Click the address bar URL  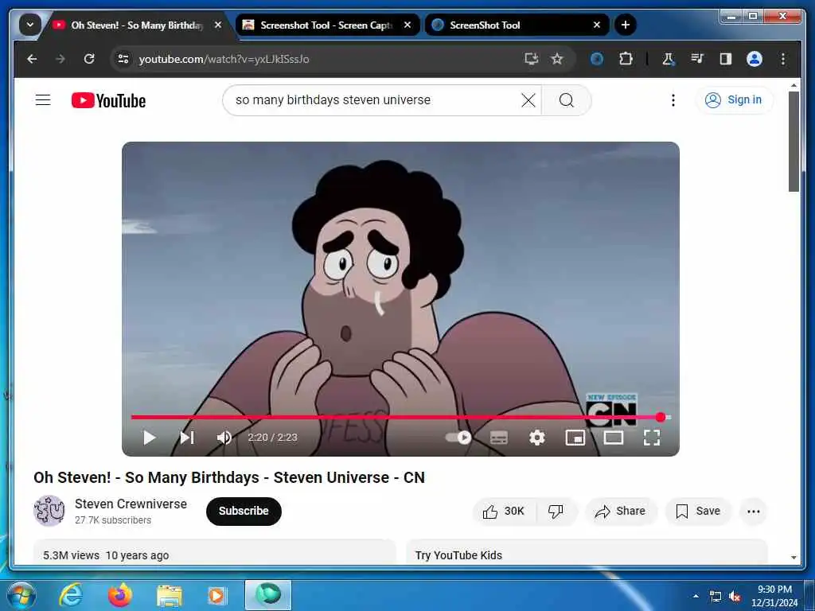[x=224, y=59]
